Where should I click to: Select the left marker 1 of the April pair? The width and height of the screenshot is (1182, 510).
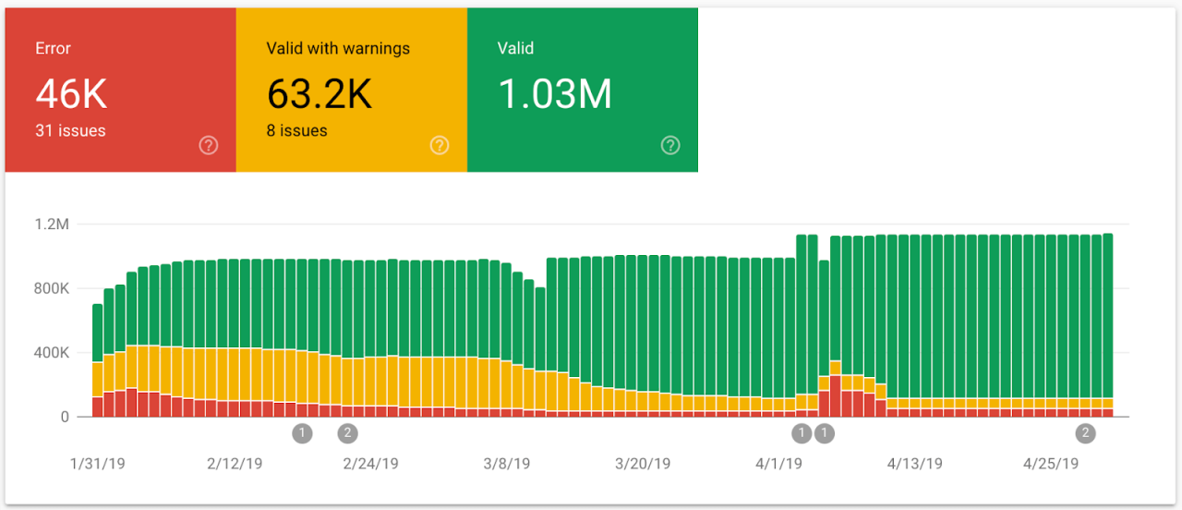click(x=802, y=432)
